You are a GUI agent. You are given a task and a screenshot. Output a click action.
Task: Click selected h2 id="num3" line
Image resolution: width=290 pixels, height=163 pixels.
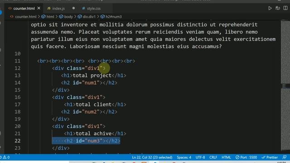(86, 141)
